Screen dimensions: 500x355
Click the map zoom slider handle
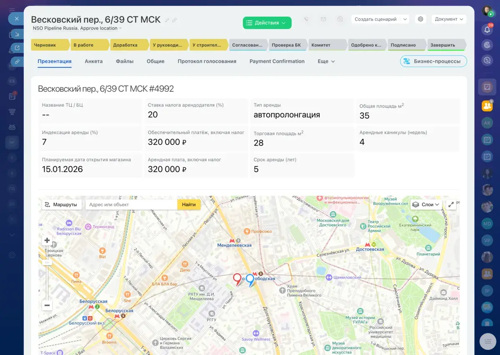(47, 262)
